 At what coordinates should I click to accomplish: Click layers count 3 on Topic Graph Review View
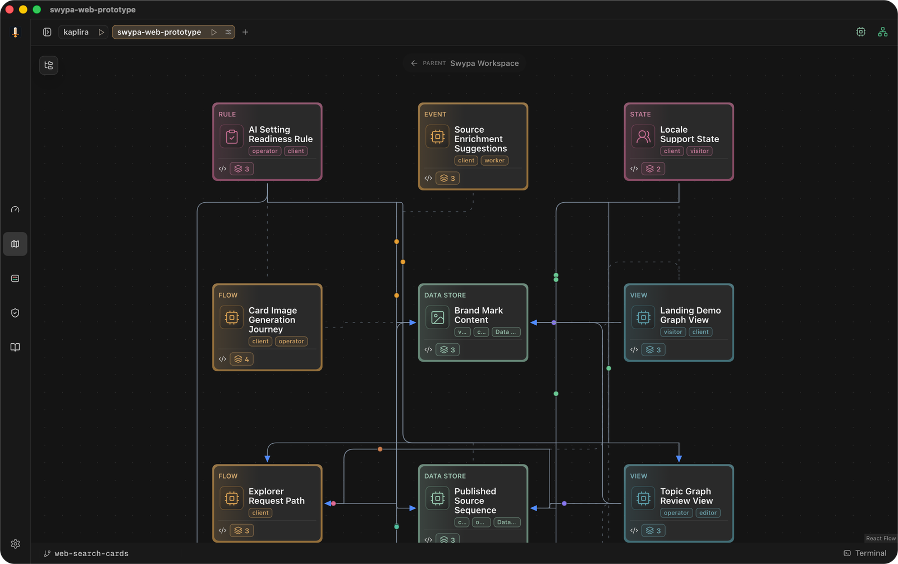pyautogui.click(x=653, y=530)
